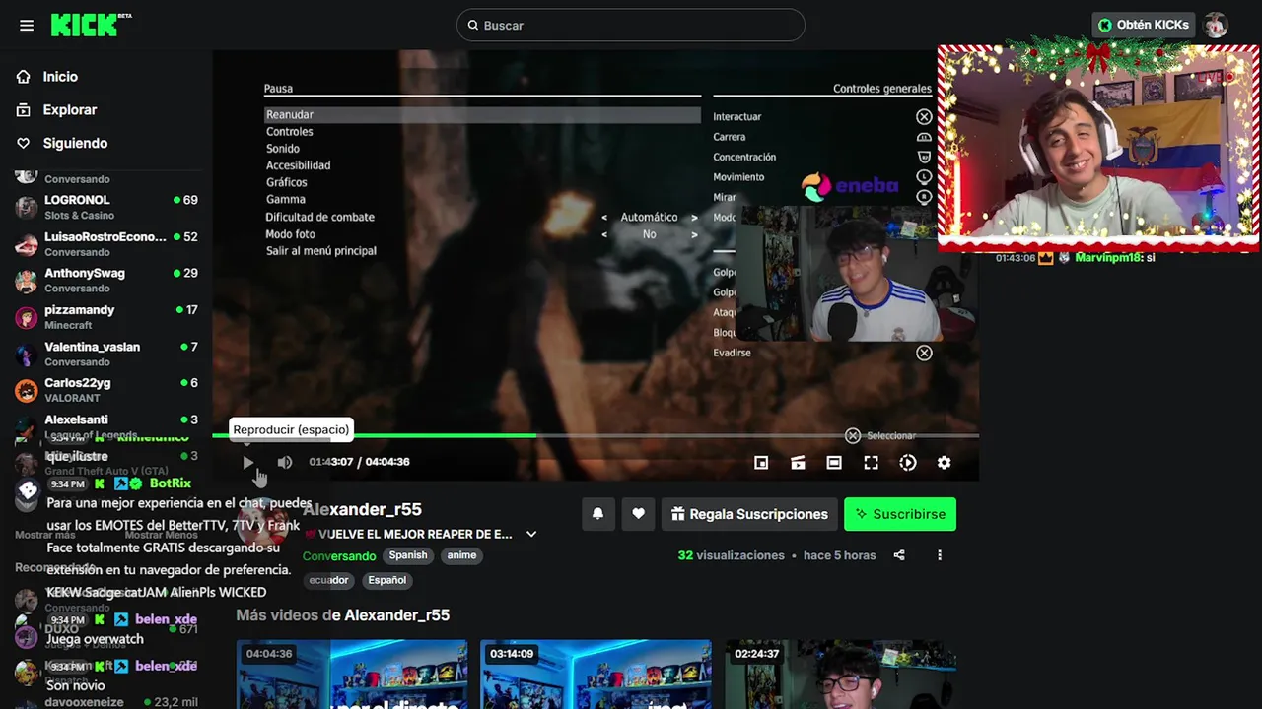The width and height of the screenshot is (1262, 709).
Task: Select Modo foto in pause menu
Action: click(291, 234)
